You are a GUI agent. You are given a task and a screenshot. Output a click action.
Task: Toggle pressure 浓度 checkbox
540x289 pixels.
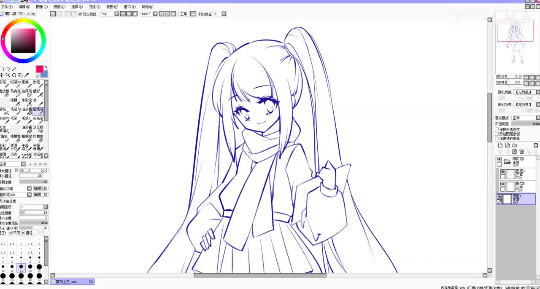pos(11,233)
